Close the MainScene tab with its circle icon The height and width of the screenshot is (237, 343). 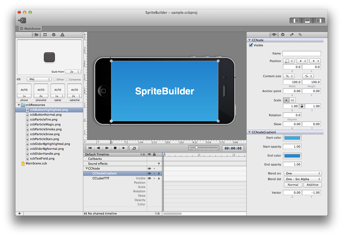pyautogui.click(x=21, y=29)
